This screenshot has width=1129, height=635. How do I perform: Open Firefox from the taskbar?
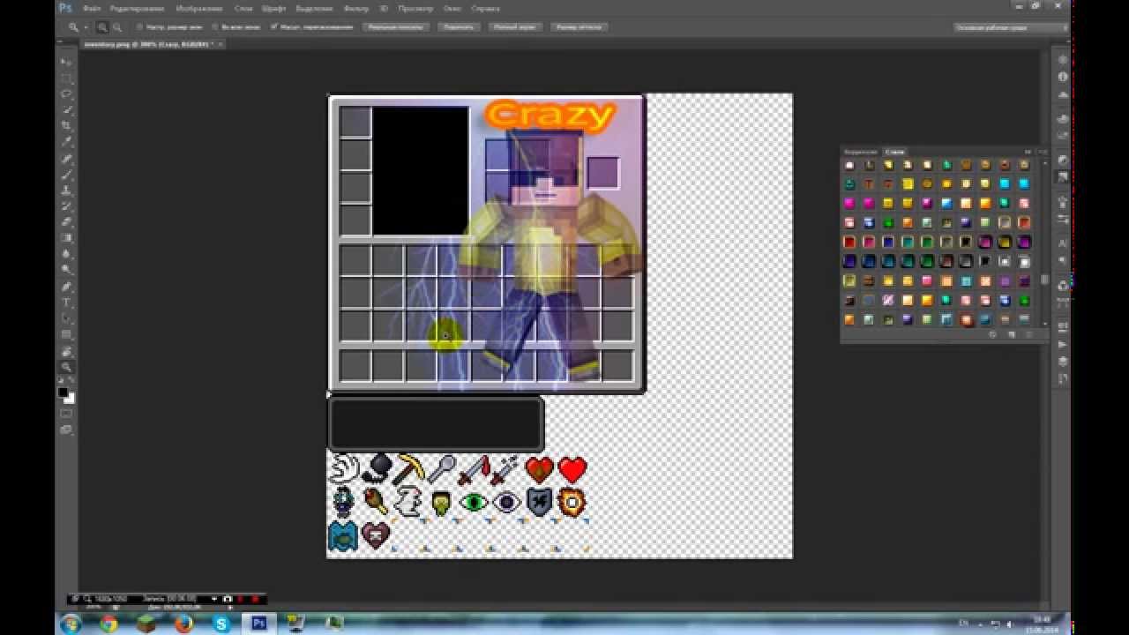pos(183,624)
